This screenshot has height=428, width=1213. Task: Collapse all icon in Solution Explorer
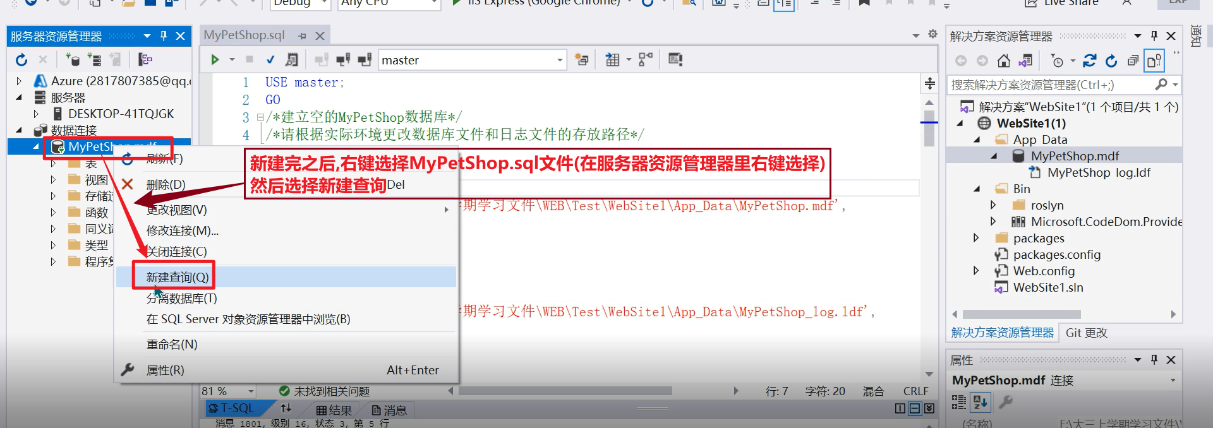1133,61
